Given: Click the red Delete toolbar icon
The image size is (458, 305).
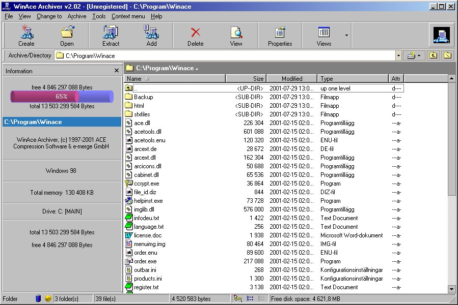Looking at the screenshot, I should click(196, 33).
